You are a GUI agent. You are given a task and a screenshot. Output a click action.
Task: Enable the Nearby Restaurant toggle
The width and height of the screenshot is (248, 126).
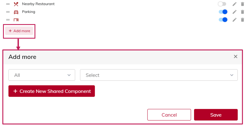click(x=222, y=4)
